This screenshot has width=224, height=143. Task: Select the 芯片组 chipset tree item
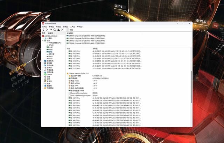[x=50, y=54]
